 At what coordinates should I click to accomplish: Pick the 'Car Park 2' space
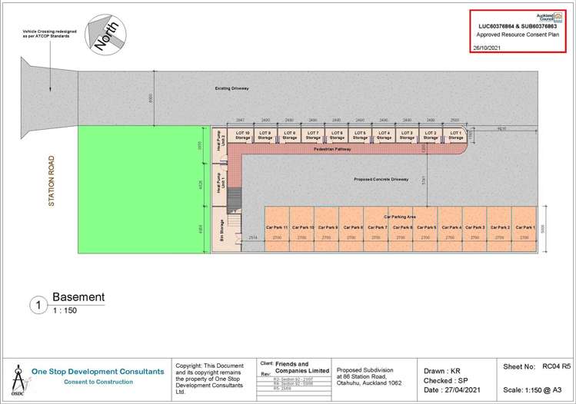tap(499, 229)
